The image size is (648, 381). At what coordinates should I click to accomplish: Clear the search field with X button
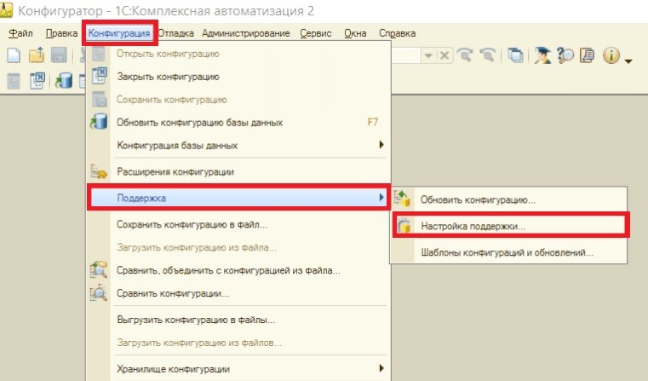444,55
